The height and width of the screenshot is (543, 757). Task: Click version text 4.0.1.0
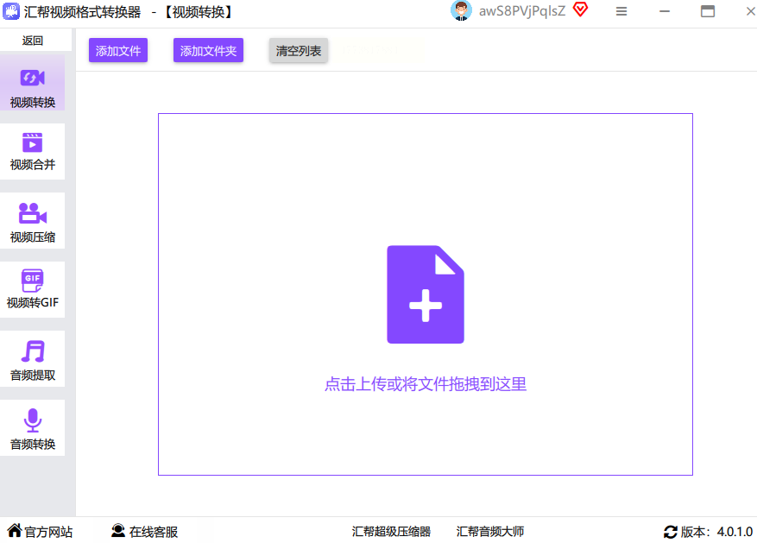click(x=735, y=532)
